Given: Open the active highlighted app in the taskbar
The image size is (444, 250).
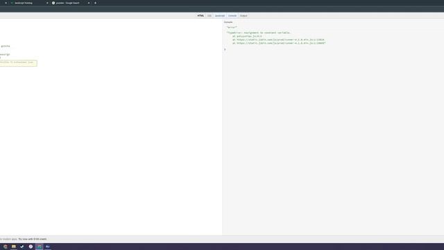Looking at the screenshot, I should pos(39,247).
